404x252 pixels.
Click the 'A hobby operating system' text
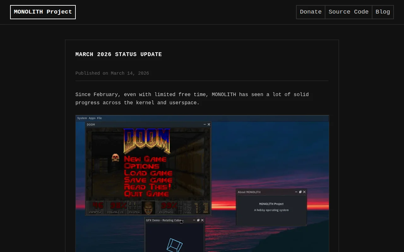[x=271, y=210]
